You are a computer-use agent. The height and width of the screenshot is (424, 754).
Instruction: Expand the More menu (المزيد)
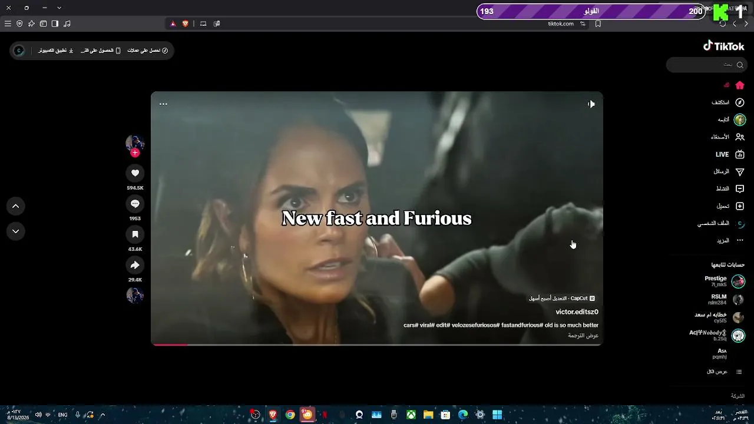pyautogui.click(x=730, y=241)
